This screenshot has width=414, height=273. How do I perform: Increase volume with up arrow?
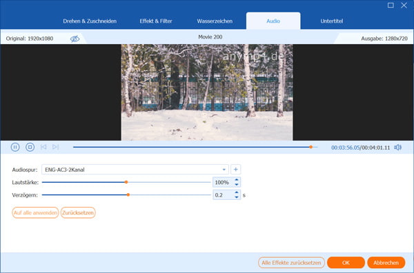click(x=237, y=180)
